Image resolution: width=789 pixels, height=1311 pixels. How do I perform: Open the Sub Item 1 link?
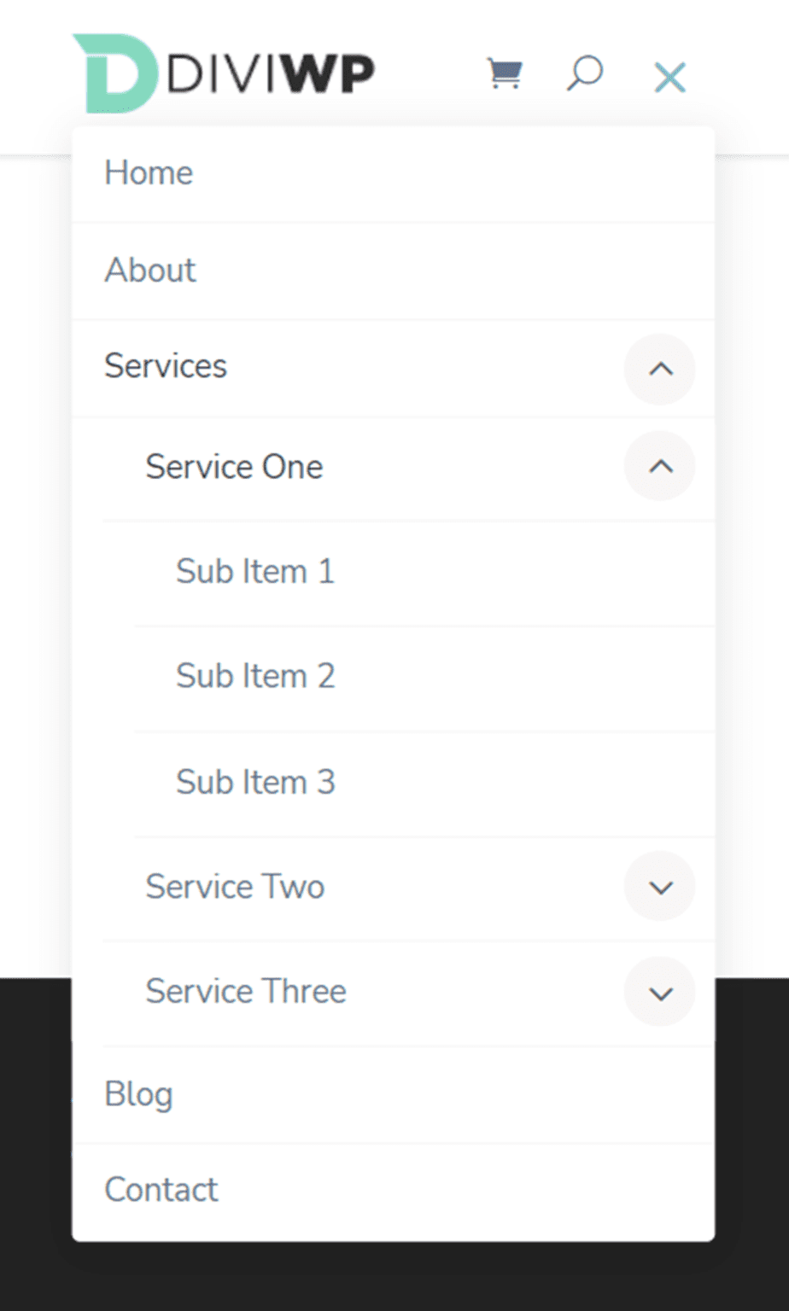coord(255,570)
